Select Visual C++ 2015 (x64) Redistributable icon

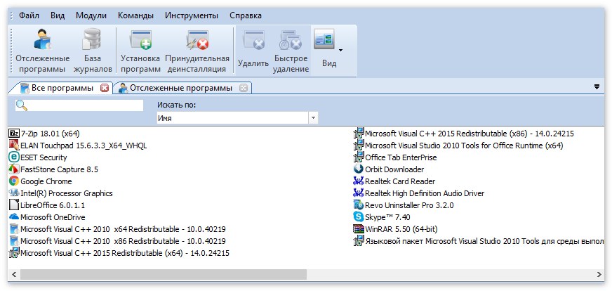[13, 252]
